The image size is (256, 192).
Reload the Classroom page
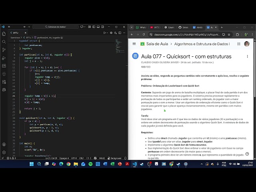click(x=144, y=35)
